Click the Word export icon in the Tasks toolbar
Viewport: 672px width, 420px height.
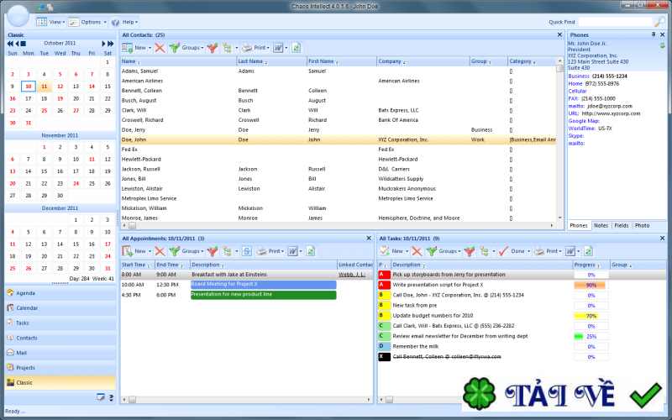(x=571, y=251)
